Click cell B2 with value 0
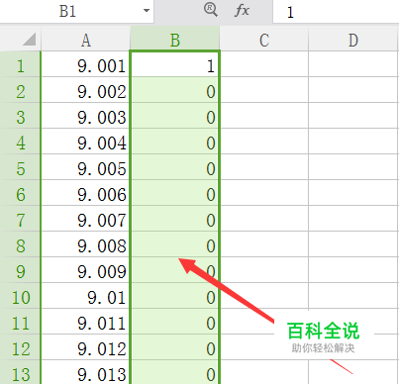 [175, 90]
